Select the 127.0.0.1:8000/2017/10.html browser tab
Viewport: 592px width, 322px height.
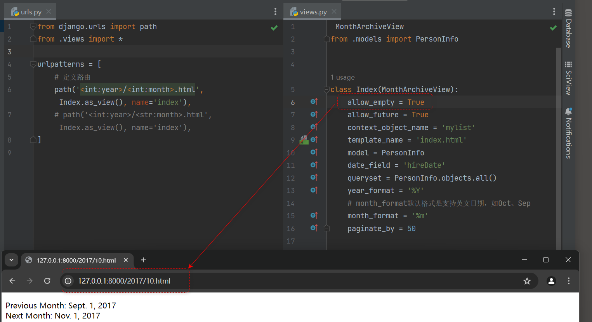tap(76, 260)
